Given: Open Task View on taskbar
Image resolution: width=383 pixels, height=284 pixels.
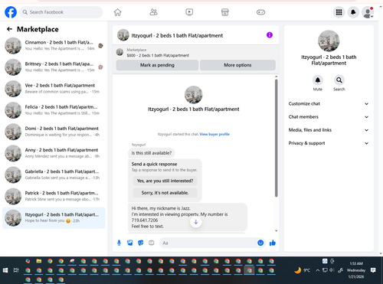Looking at the screenshot, I should tap(16, 270).
